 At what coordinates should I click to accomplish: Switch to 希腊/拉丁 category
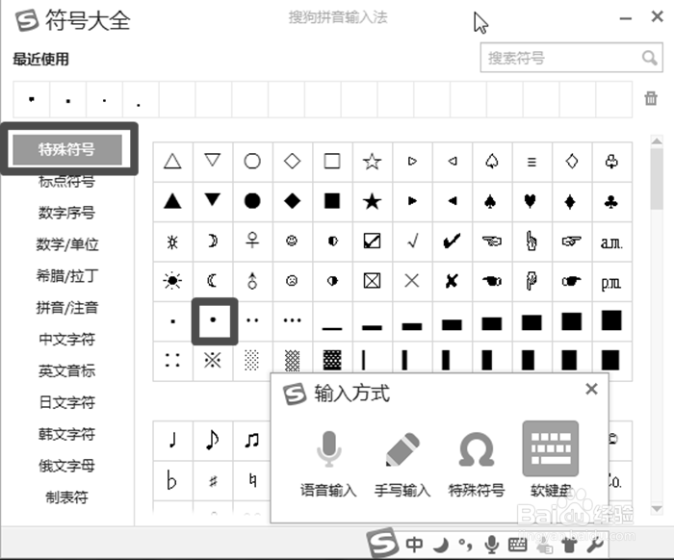pos(67,276)
